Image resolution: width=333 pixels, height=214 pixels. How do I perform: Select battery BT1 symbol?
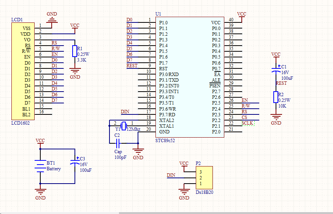point(40,166)
